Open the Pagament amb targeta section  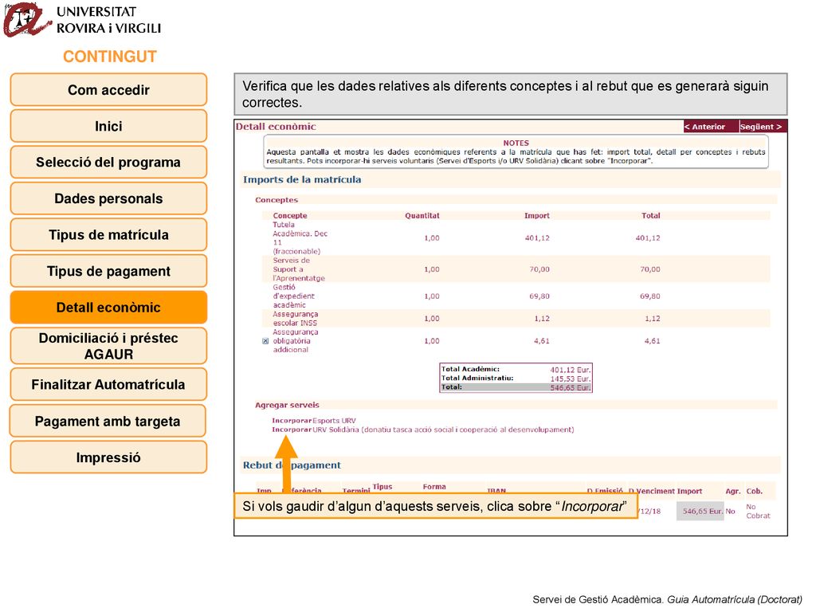(x=108, y=421)
